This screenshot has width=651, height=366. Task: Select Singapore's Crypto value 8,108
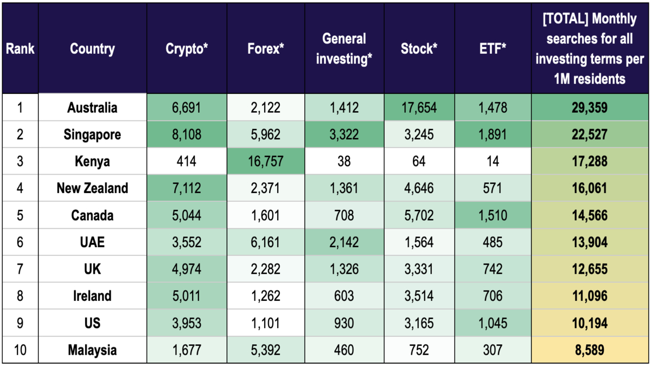[x=187, y=134]
